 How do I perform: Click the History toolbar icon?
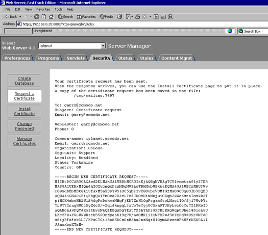[x=119, y=17]
